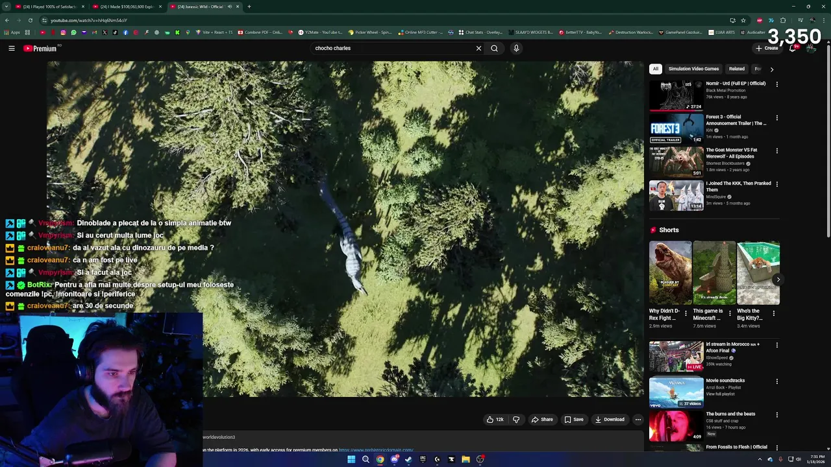Select the Simulation Video Games chip
The image size is (831, 467).
click(693, 69)
